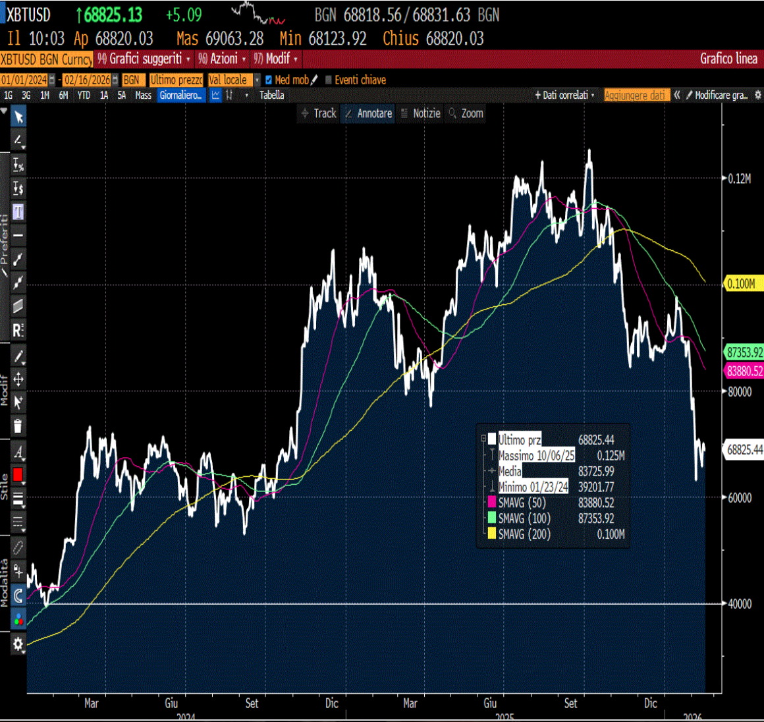The image size is (764, 722).
Task: Select the regression R tool
Action: point(18,330)
